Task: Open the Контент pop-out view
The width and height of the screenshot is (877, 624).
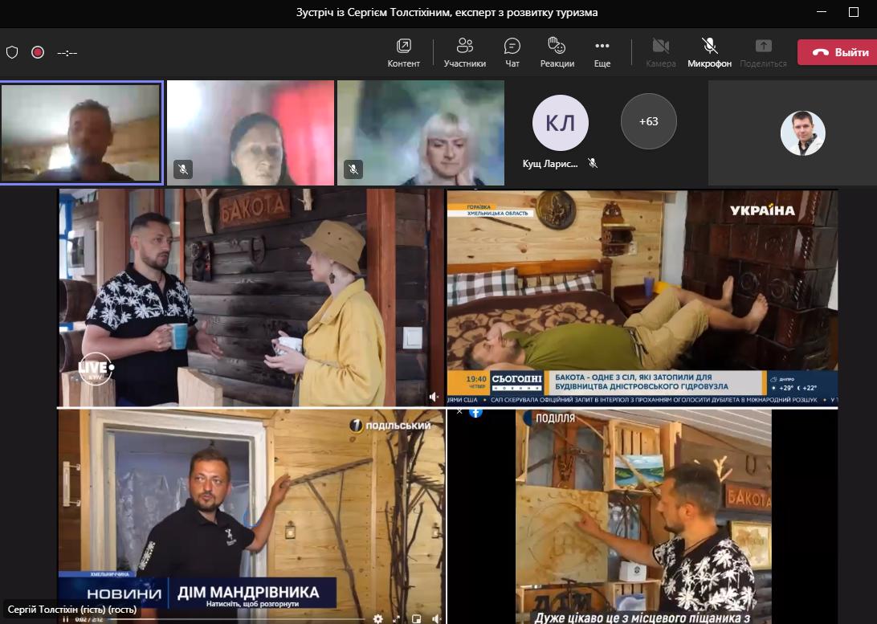Action: (x=403, y=52)
